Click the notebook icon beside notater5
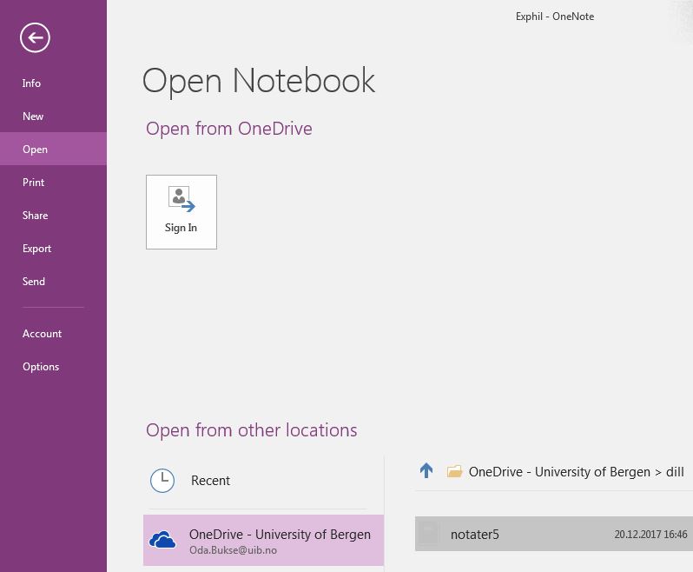 click(429, 535)
